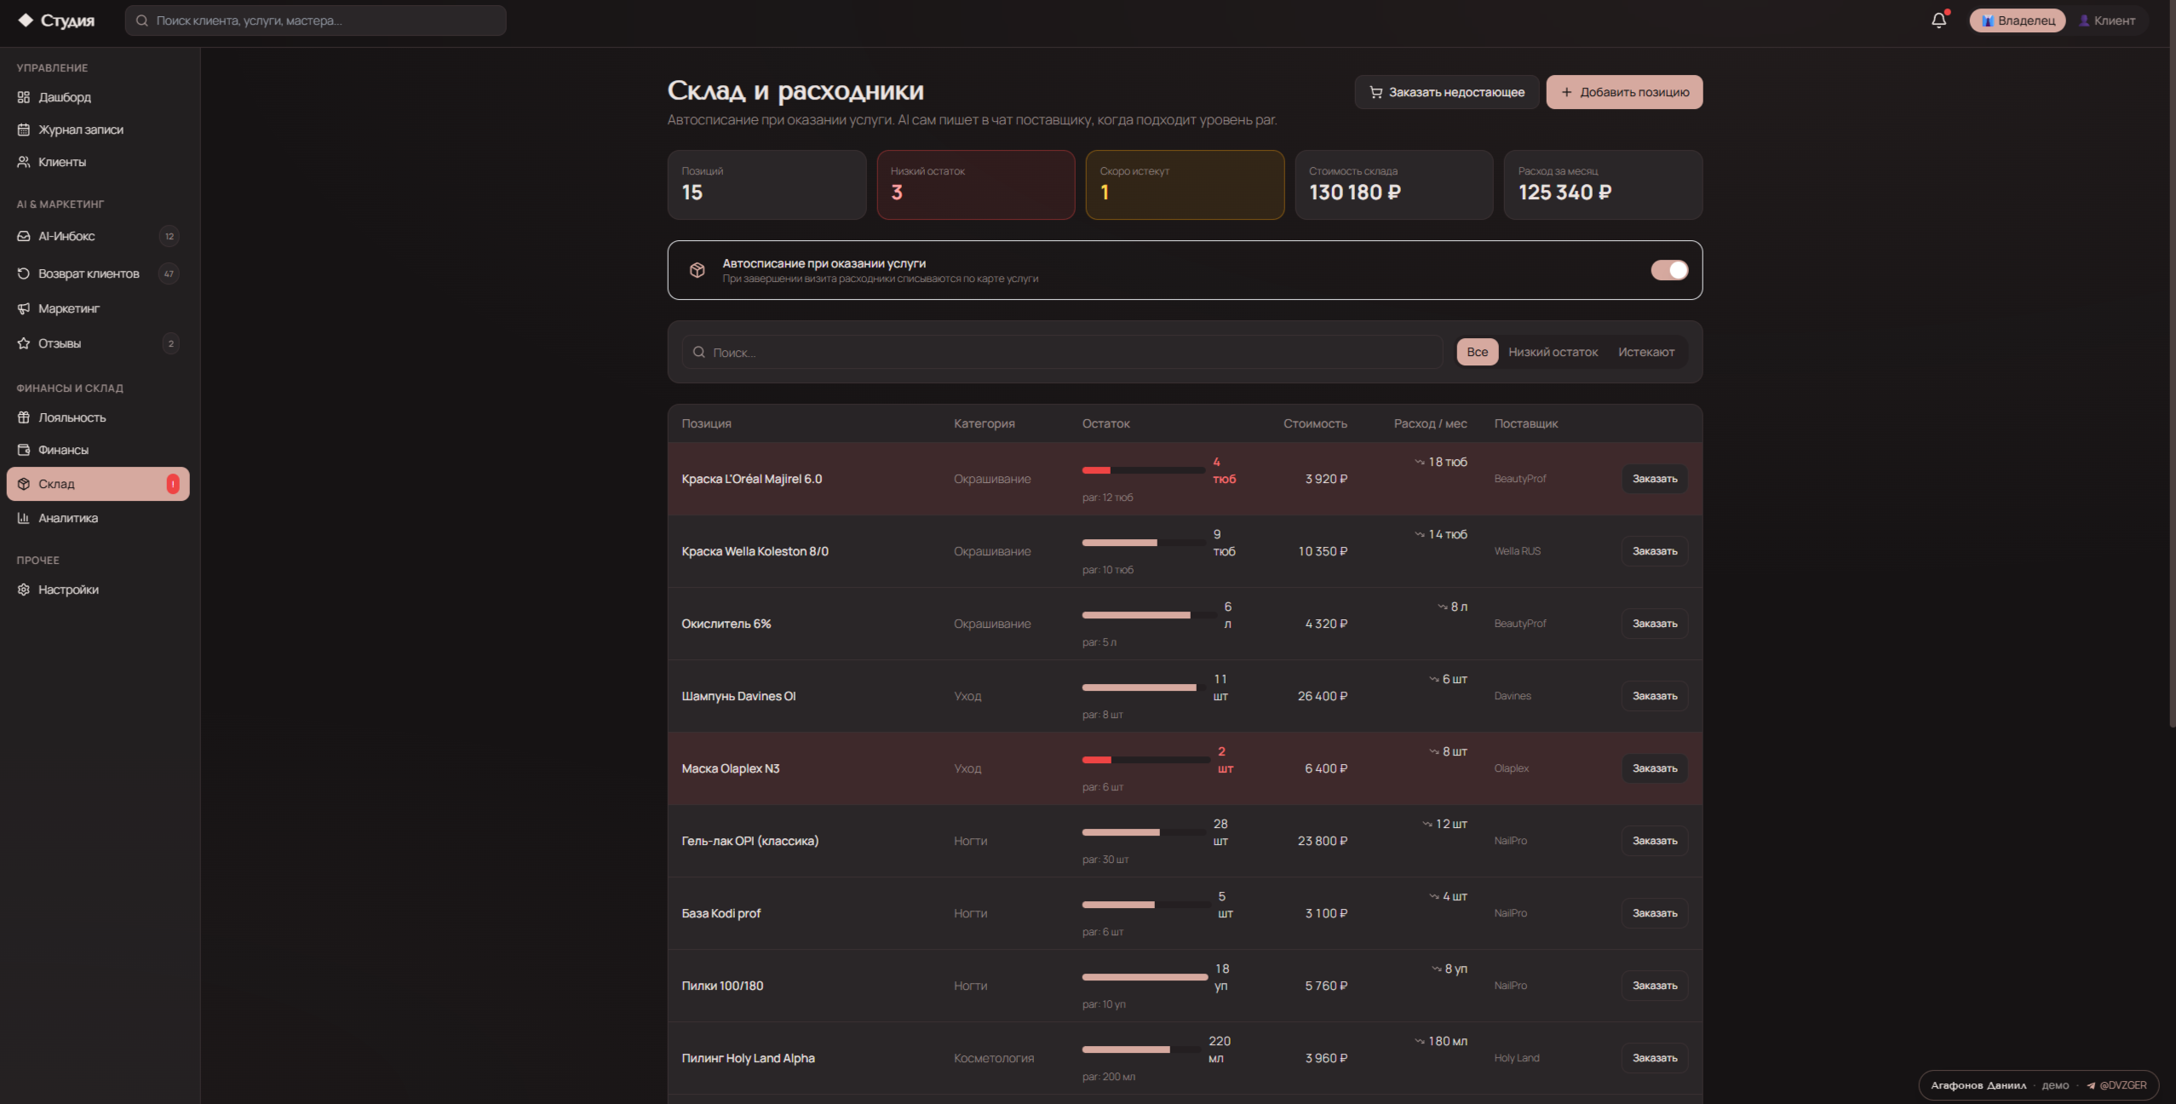Go to Клиенты section
This screenshot has width=2176, height=1104.
tap(98, 162)
